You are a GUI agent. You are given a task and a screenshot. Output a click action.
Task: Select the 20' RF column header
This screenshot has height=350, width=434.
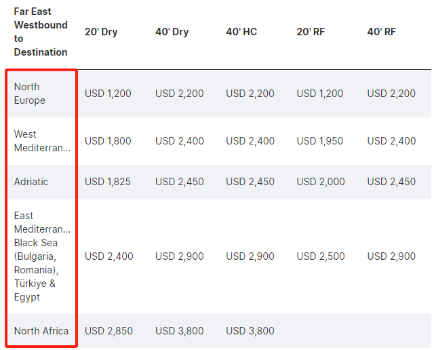311,32
